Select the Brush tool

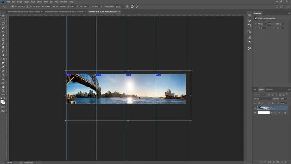[3, 43]
